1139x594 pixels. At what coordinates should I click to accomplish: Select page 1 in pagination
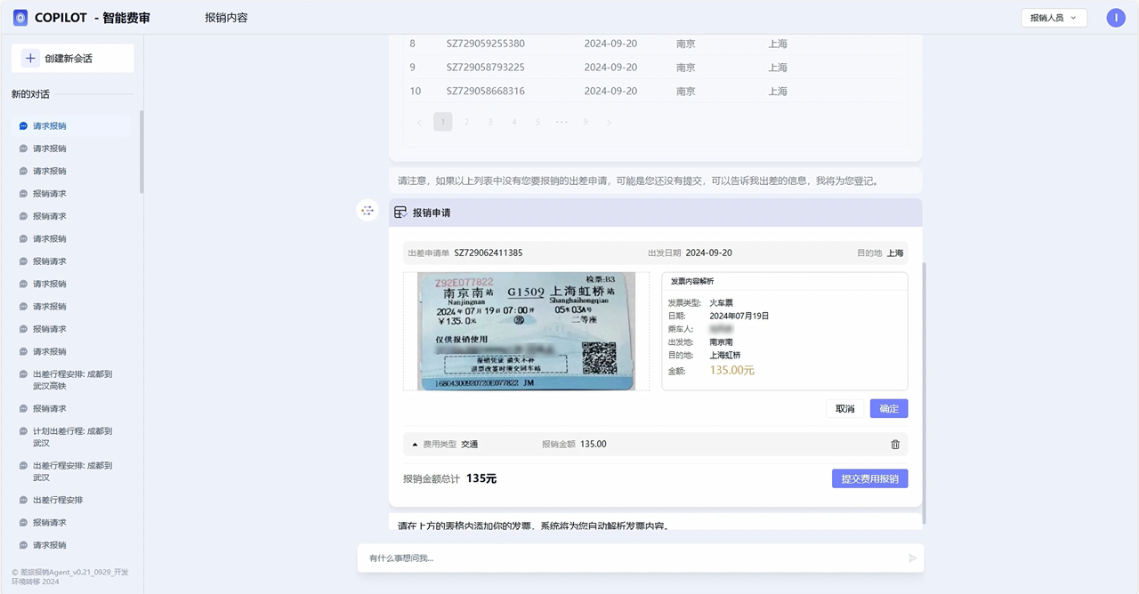click(x=443, y=122)
